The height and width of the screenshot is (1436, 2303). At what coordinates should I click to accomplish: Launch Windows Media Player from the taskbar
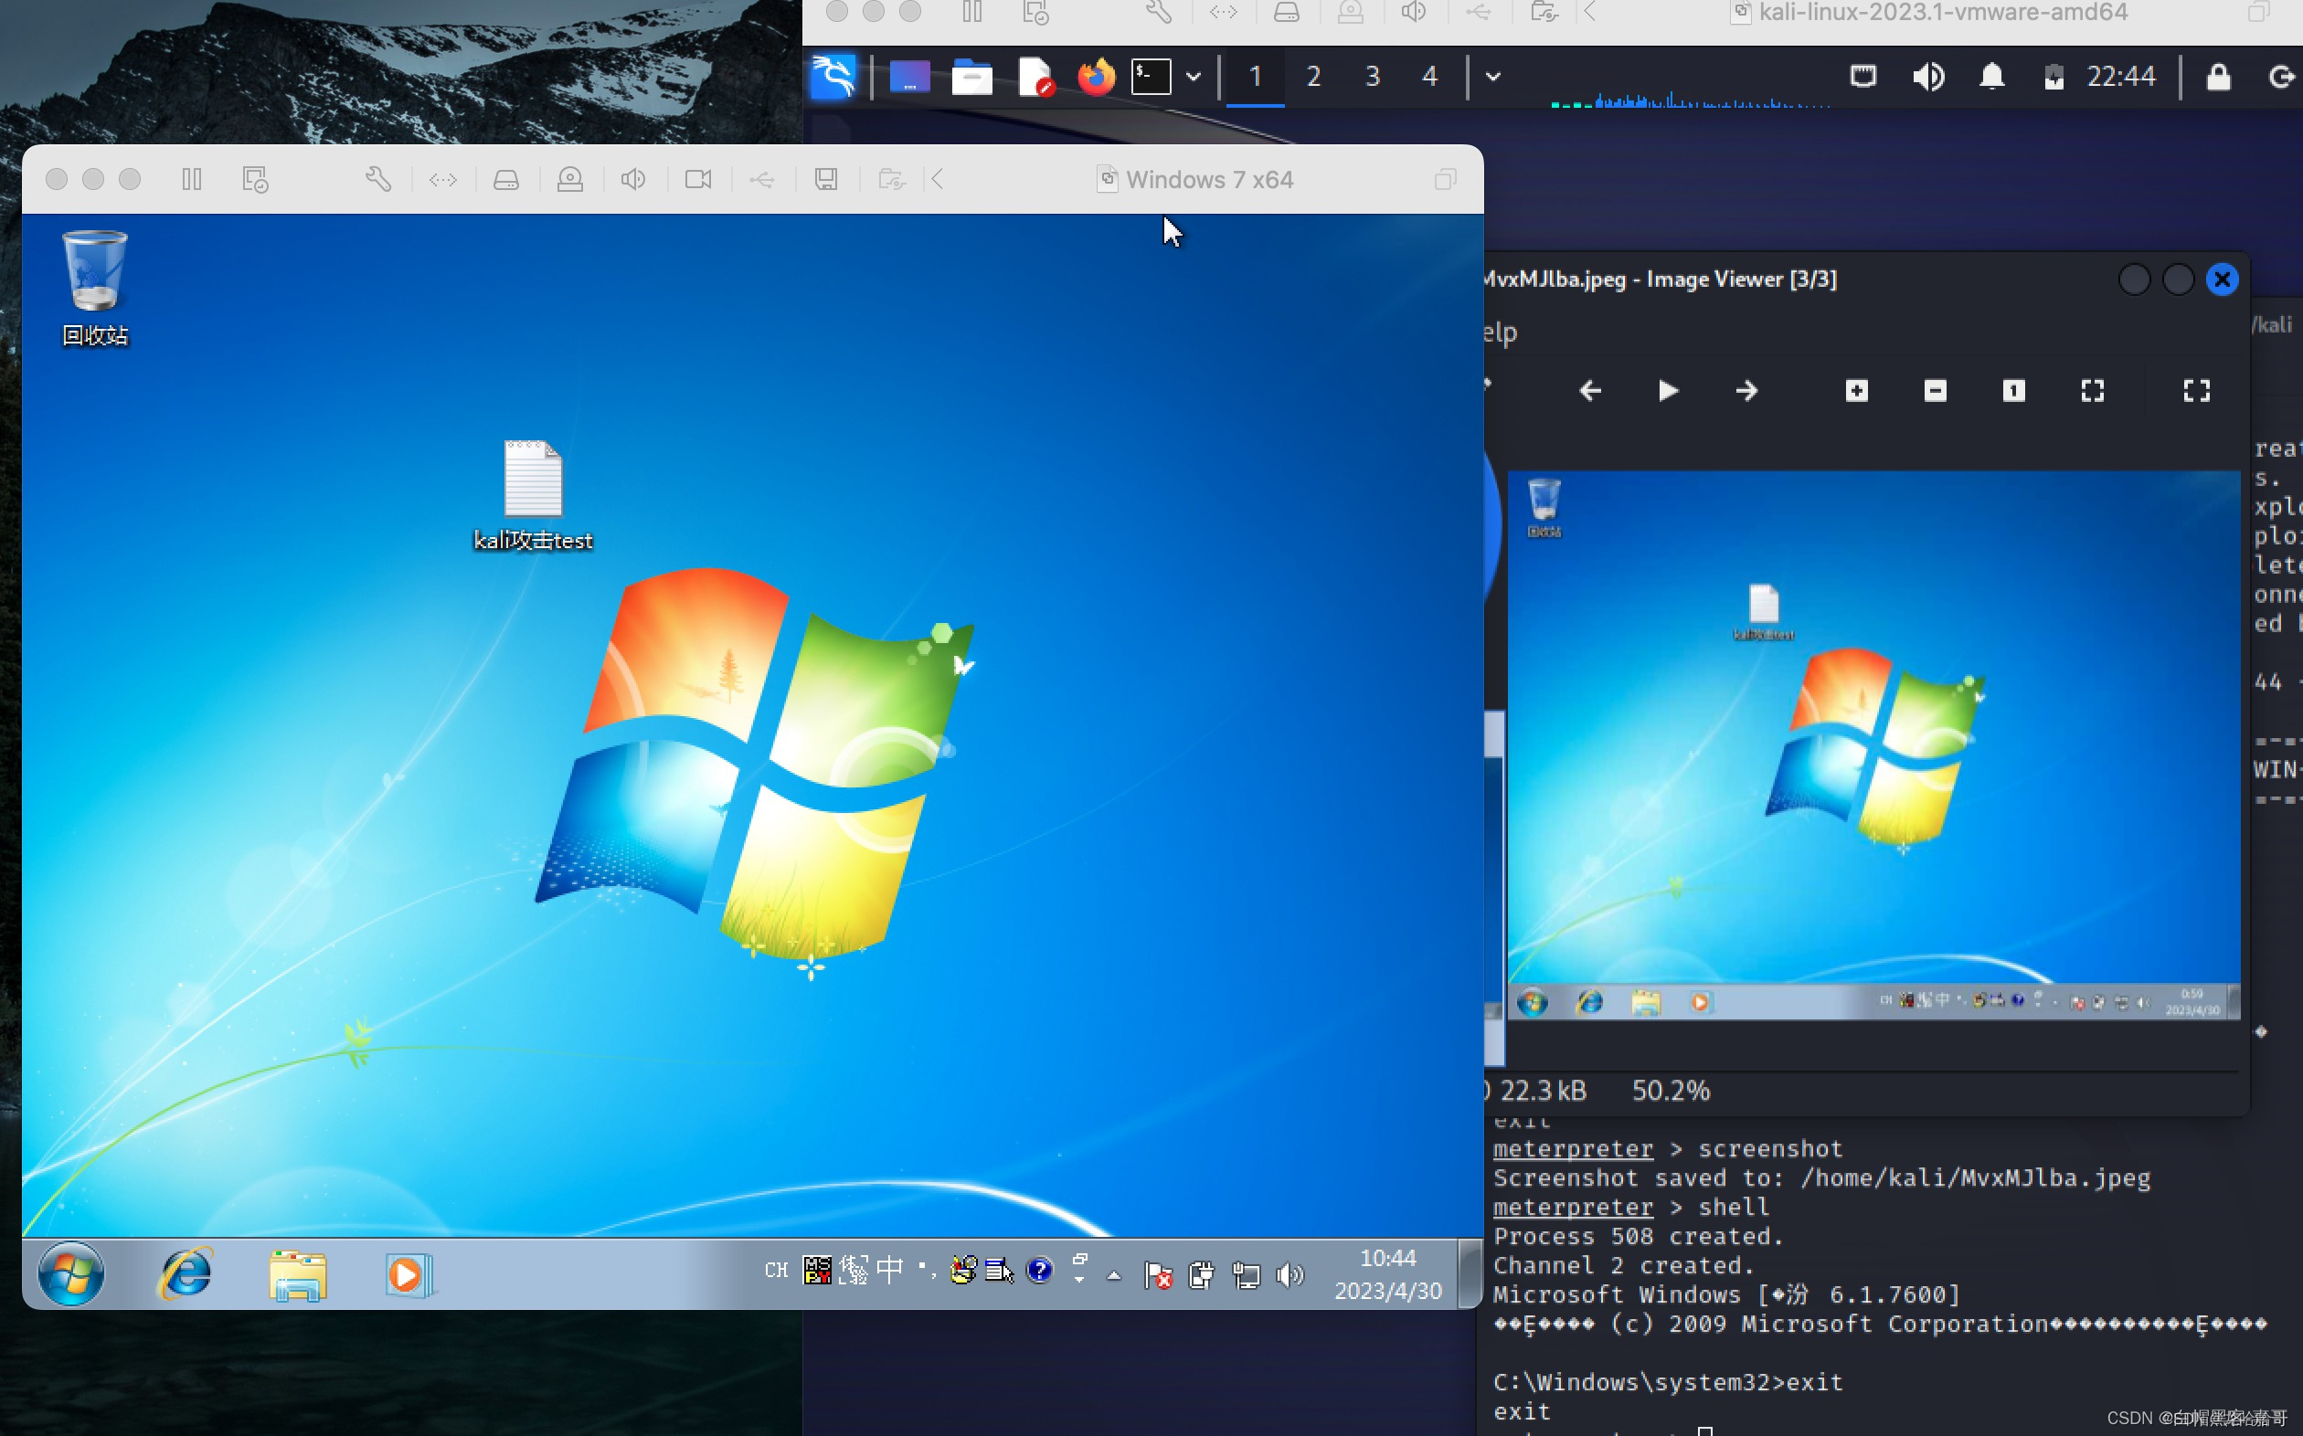tap(409, 1273)
